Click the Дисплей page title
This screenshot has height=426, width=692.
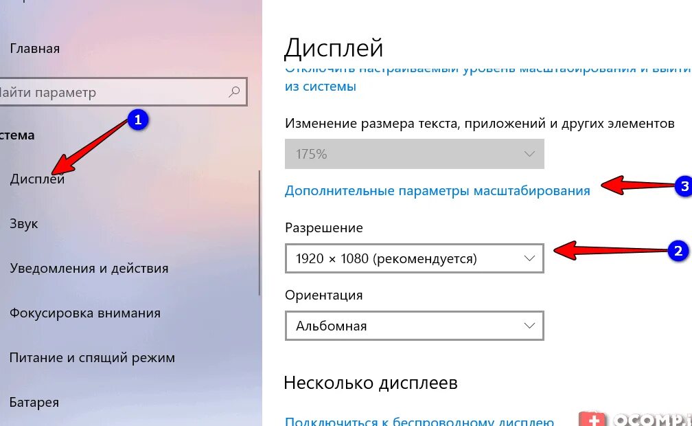(x=334, y=47)
